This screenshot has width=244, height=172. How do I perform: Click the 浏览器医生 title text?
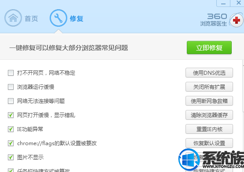(214, 24)
